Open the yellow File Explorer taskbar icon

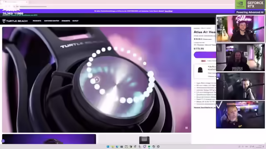pos(113,147)
